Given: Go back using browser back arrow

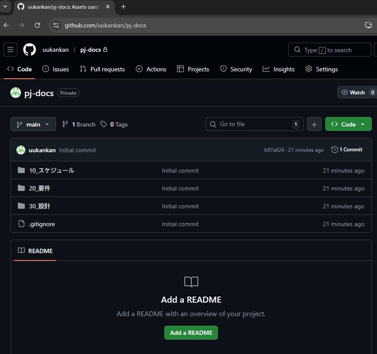Looking at the screenshot, I should tap(6, 25).
